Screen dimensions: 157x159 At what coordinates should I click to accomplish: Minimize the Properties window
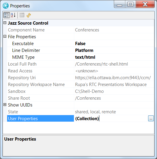pos(119,4)
